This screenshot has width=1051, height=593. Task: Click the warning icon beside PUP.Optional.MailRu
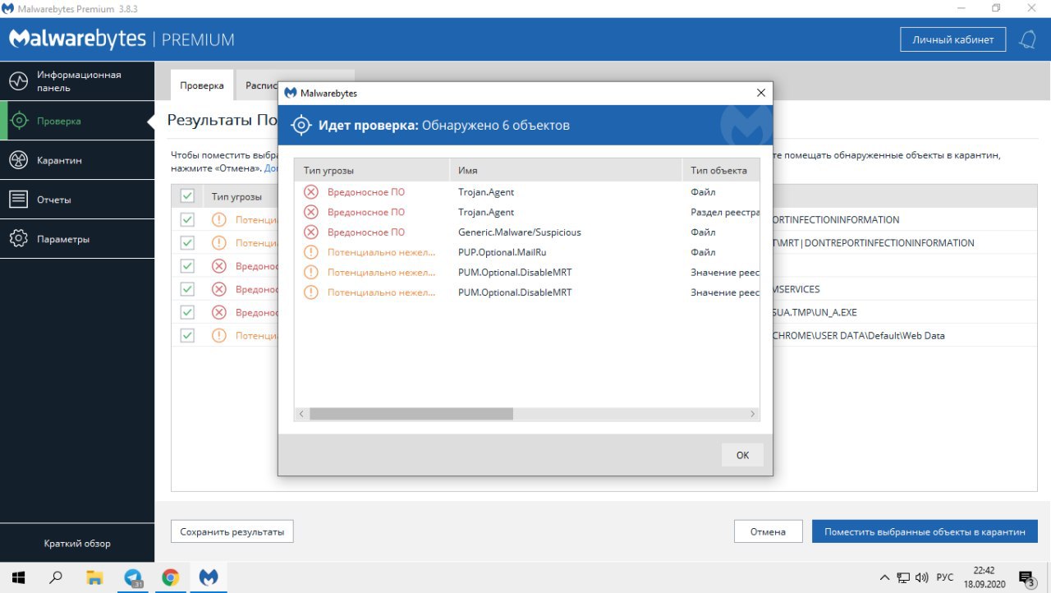pyautogui.click(x=310, y=252)
